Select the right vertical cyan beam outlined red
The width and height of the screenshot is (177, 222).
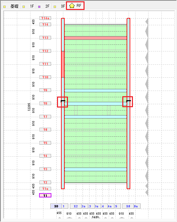coord(128,104)
